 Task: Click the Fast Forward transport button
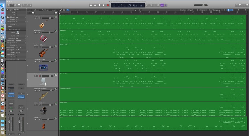95,5
